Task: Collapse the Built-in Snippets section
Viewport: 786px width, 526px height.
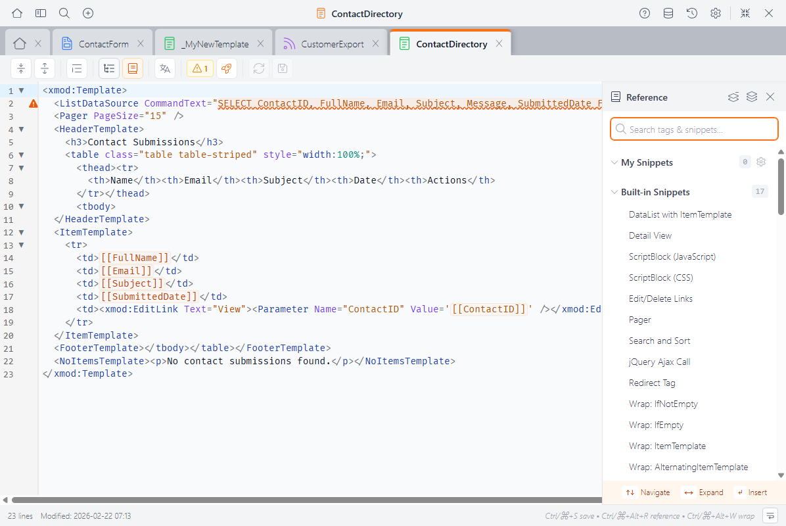Action: coord(614,192)
